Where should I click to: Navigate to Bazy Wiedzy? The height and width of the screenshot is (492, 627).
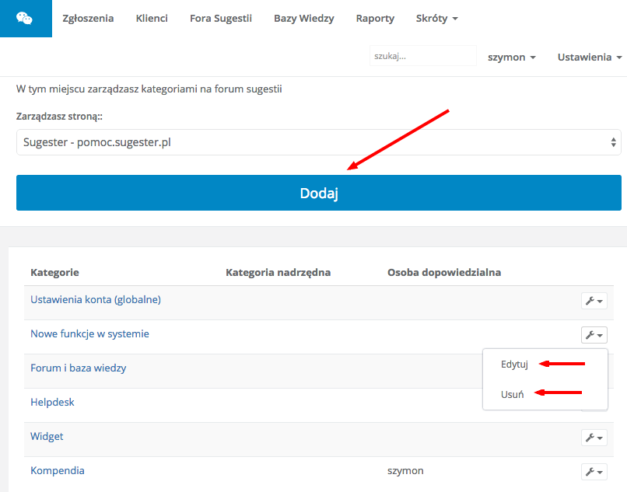point(304,18)
